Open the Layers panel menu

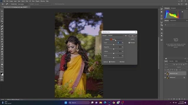click(187, 61)
